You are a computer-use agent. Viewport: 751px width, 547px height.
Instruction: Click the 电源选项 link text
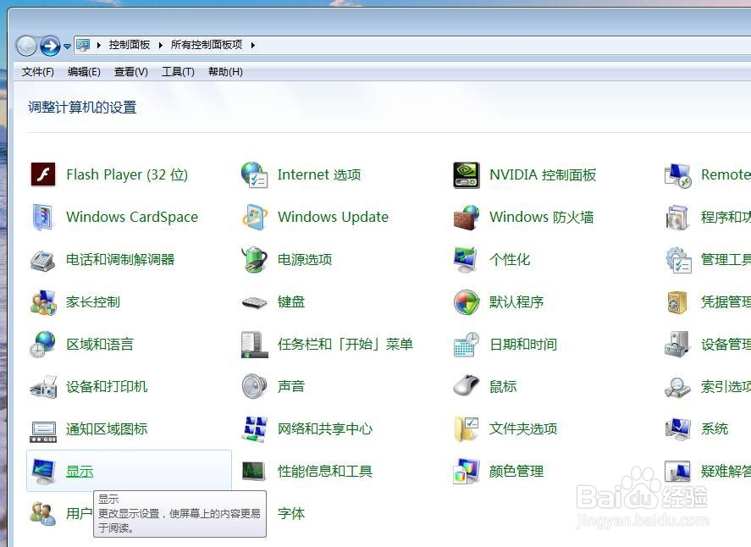tap(305, 260)
